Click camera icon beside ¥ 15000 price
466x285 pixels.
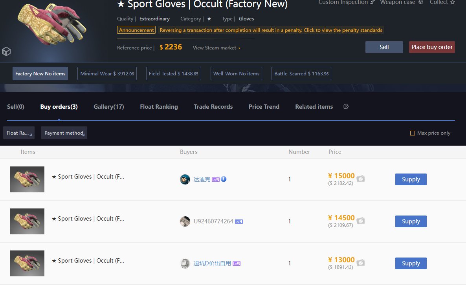click(x=360, y=179)
